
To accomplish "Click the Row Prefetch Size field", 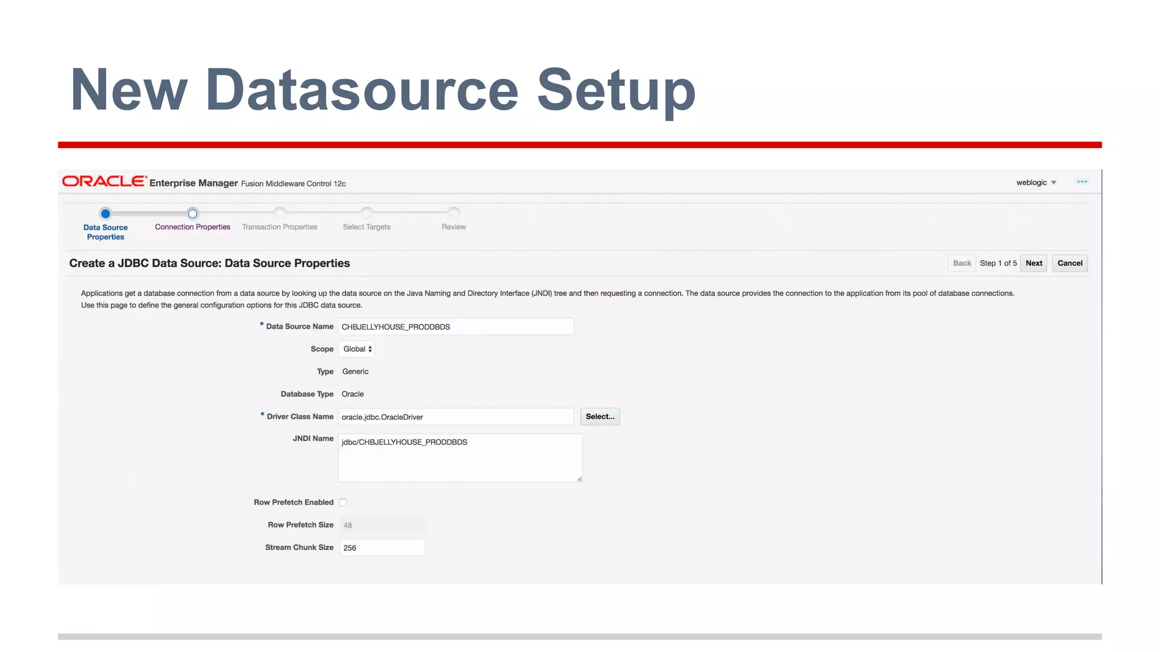I will tap(382, 525).
